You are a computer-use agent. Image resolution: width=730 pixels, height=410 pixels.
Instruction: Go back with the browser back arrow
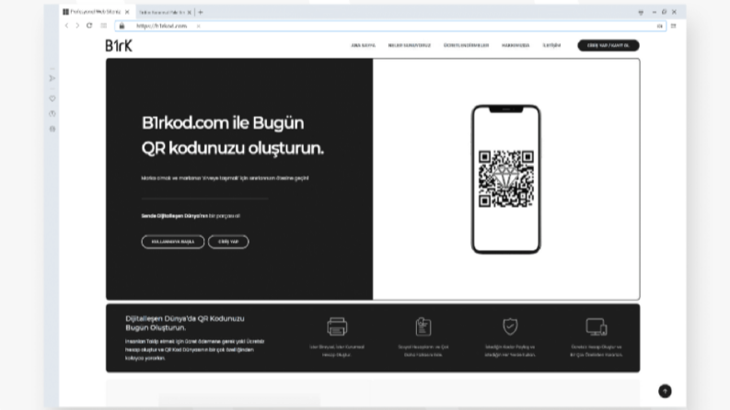[x=66, y=26]
